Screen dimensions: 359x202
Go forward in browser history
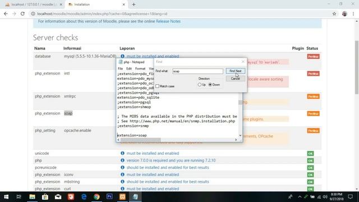[x=14, y=13]
